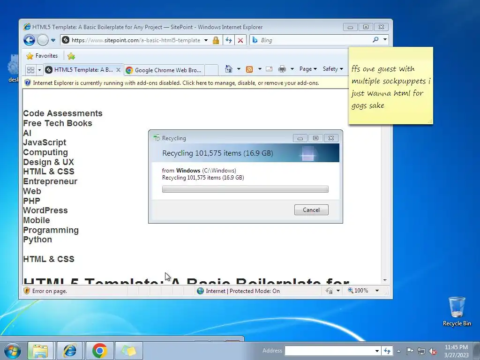The height and width of the screenshot is (360, 480).
Task: Add to Favorites bar star icon
Action: tap(71, 56)
